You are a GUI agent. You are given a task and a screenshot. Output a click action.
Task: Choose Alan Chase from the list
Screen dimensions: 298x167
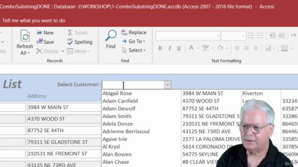(x=116, y=162)
